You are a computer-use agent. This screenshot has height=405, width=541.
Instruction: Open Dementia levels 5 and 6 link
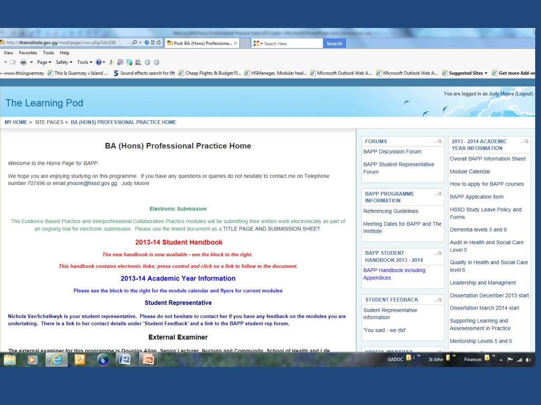pos(478,230)
